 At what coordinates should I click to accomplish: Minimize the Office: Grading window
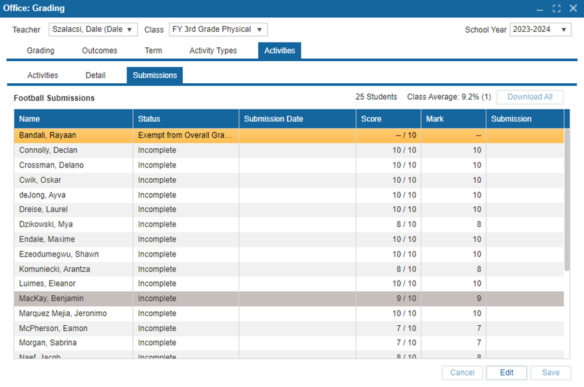coord(539,9)
